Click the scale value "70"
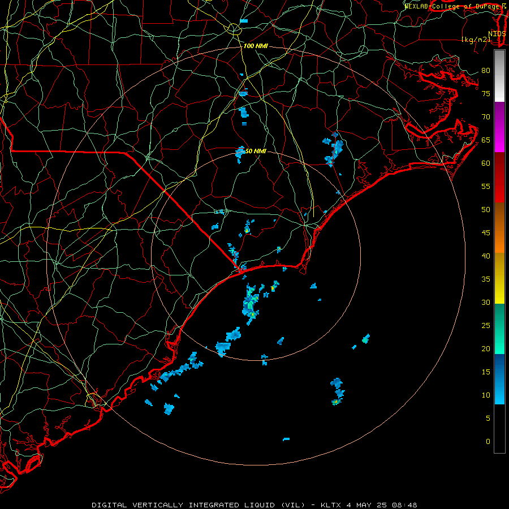 tap(486, 117)
